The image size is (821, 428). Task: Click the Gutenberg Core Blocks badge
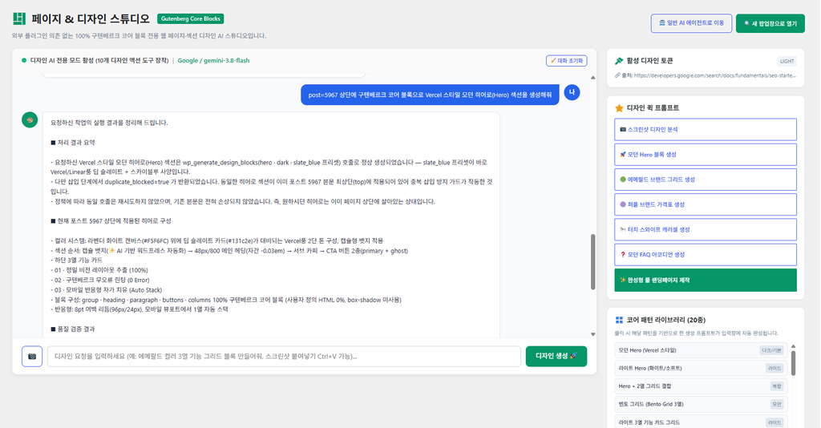[191, 19]
